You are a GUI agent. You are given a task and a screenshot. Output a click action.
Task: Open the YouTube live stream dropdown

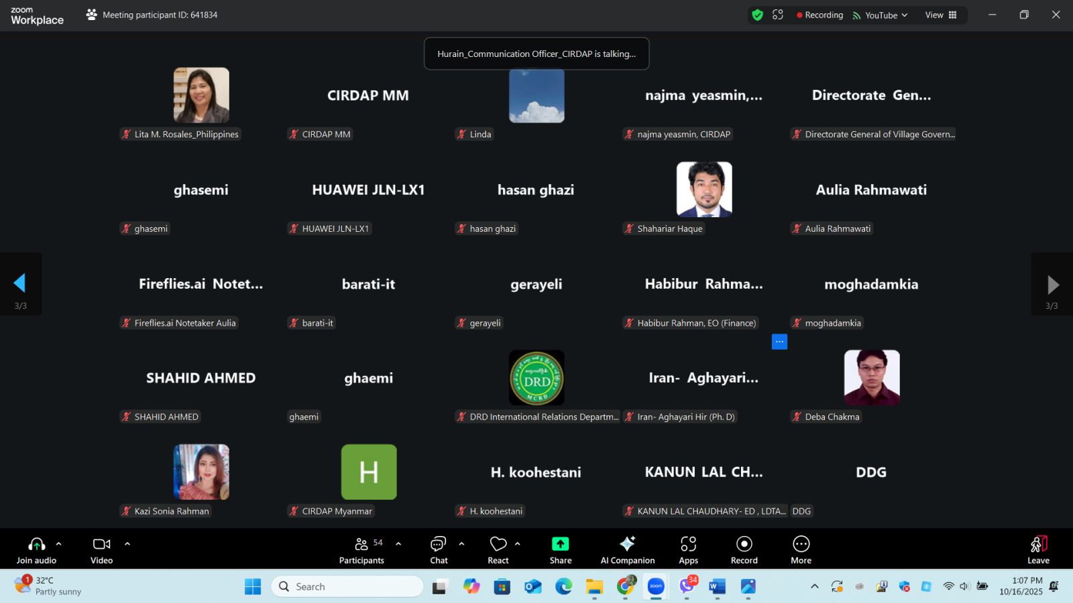881,15
